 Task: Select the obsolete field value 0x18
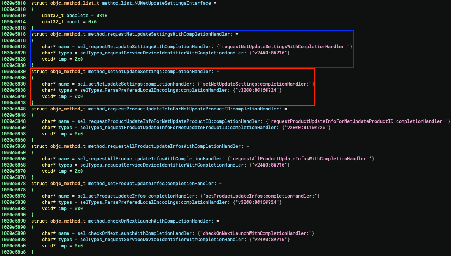(x=101, y=16)
